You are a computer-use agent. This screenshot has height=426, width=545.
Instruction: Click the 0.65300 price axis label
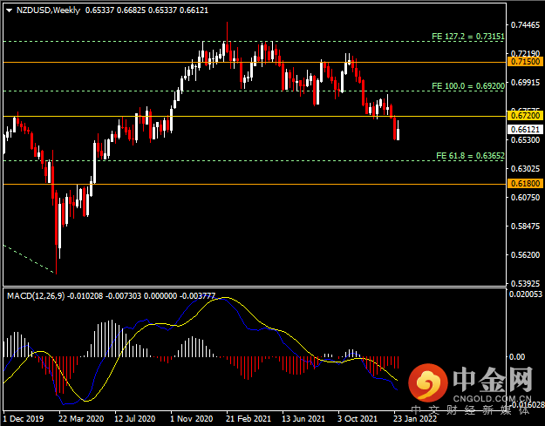click(x=525, y=140)
